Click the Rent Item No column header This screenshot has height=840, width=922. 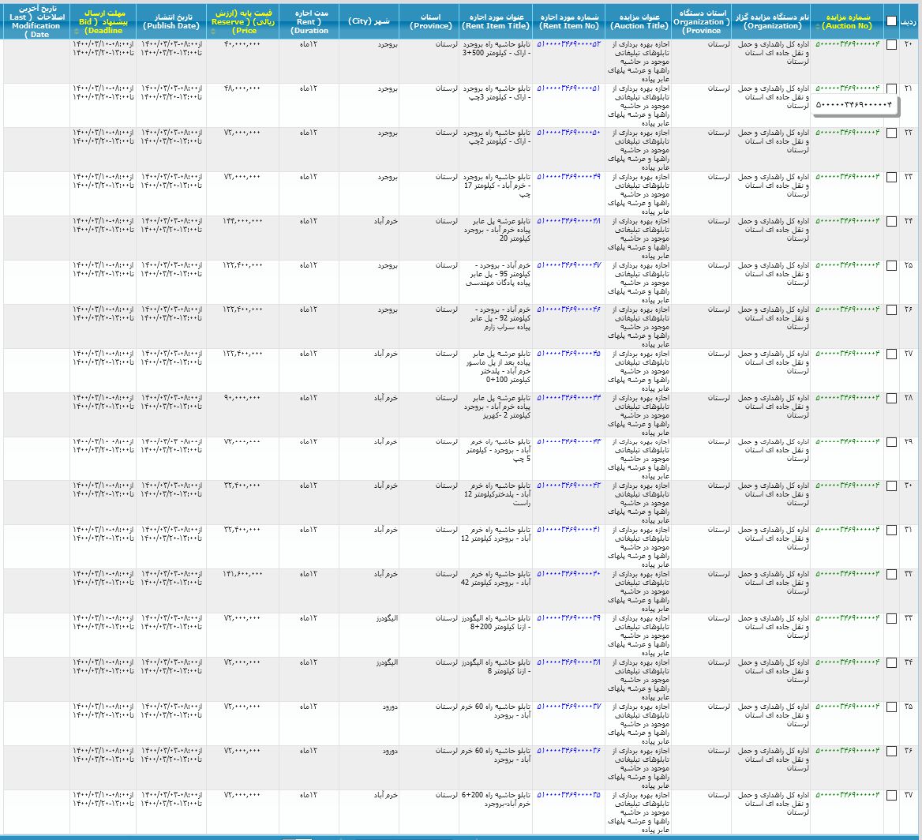click(569, 21)
